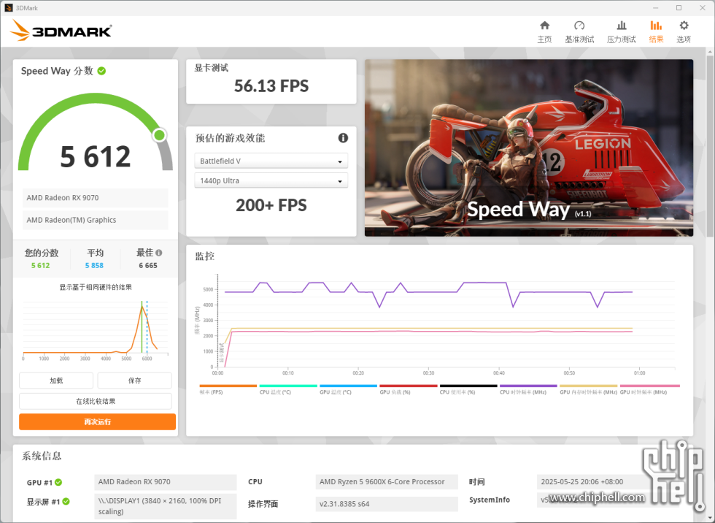Viewport: 715px width, 523px height.
Task: Click the DISPLAY1 3840 × 2160 field
Action: (166, 506)
